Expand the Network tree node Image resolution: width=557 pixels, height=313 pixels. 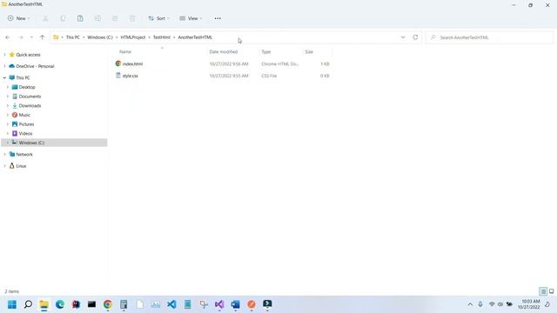(x=4, y=155)
